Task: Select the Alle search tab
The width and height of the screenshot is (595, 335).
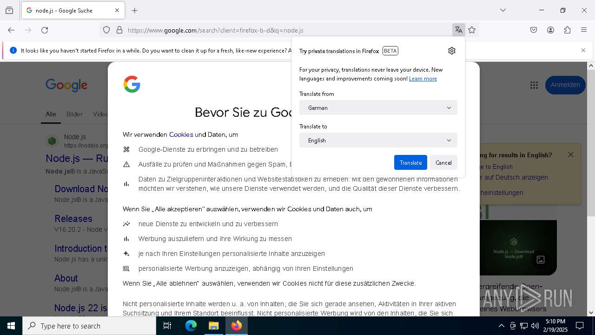Action: tap(51, 114)
